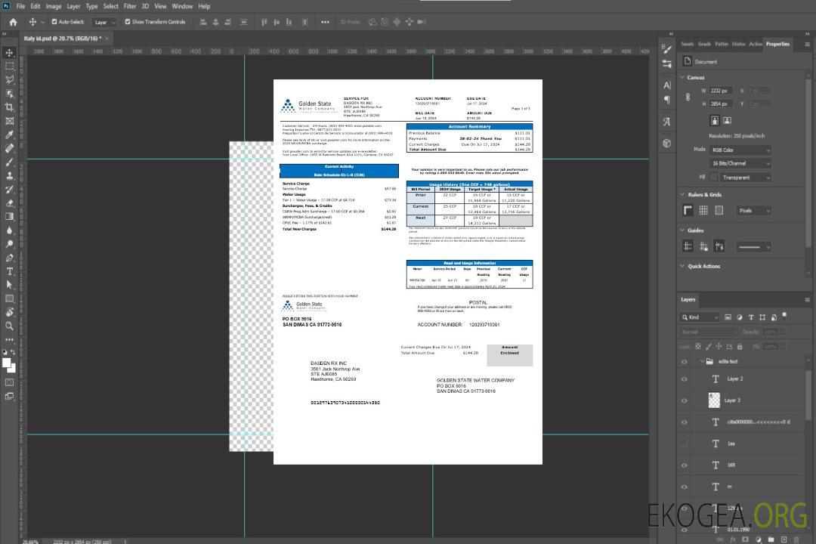Select the Clone Stamp tool
Image resolution: width=816 pixels, height=544 pixels.
pyautogui.click(x=9, y=176)
